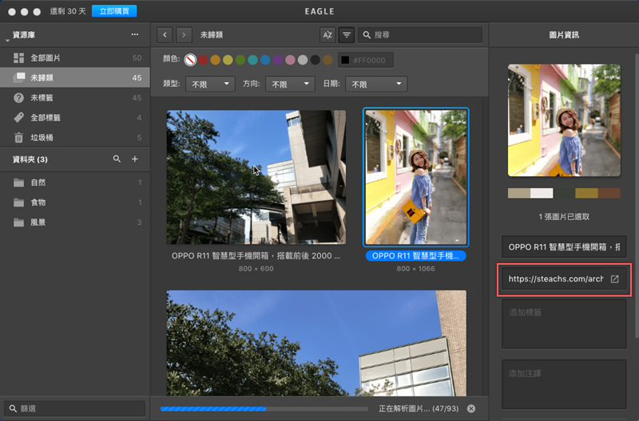Cancel image parsing with the X icon
The image size is (639, 421).
(471, 408)
